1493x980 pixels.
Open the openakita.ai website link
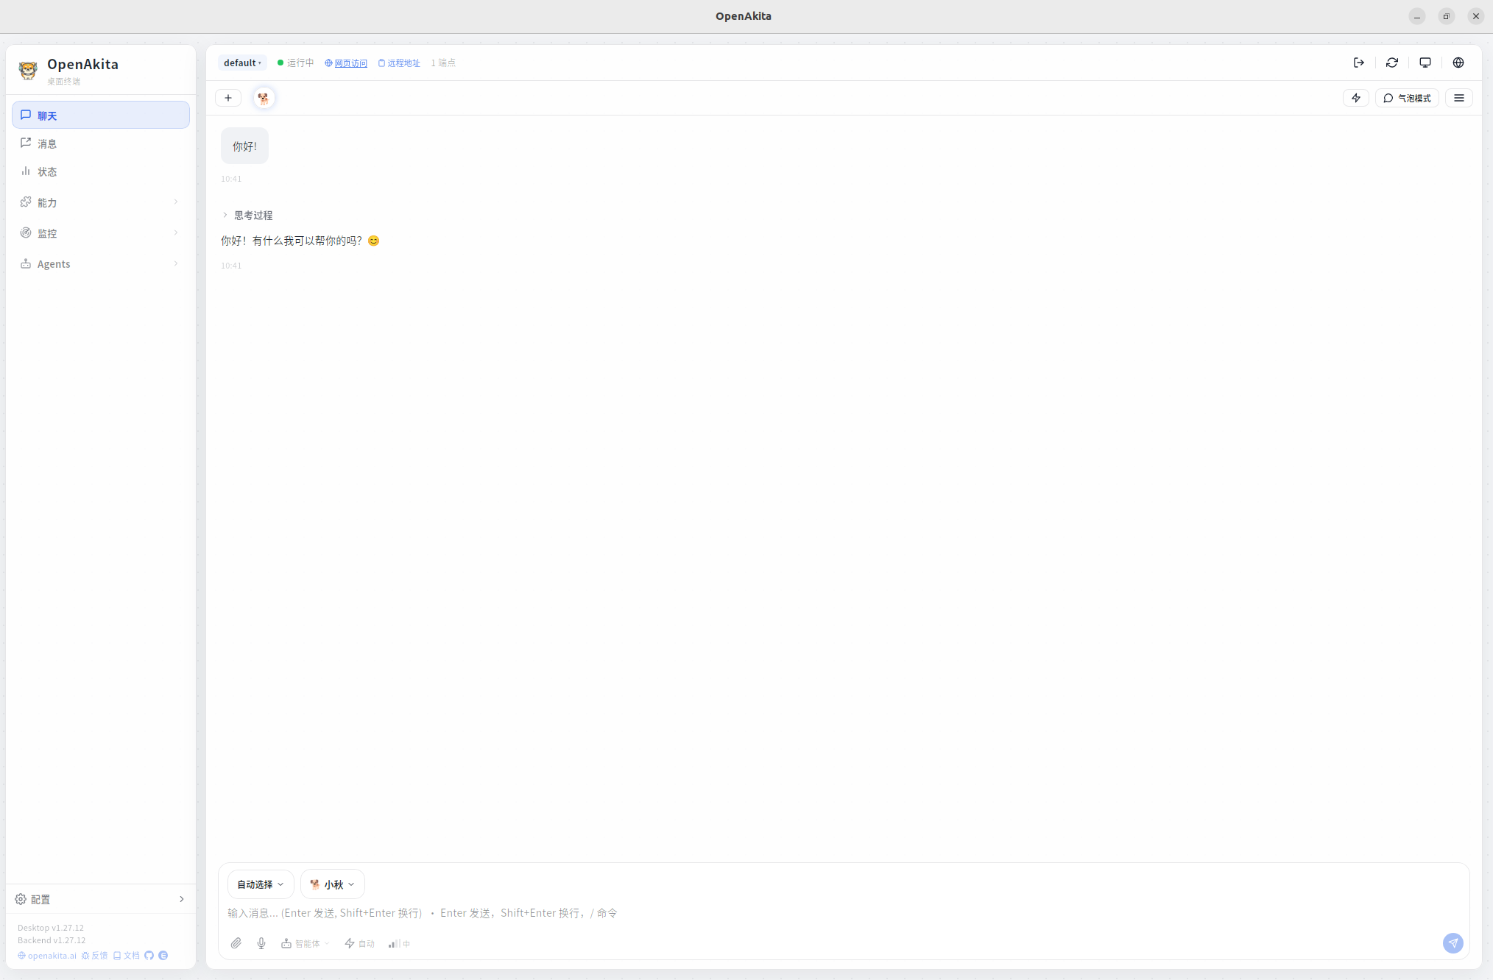coord(47,956)
